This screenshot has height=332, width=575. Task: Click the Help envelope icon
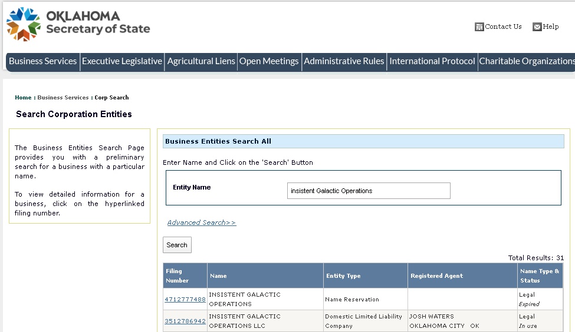537,26
